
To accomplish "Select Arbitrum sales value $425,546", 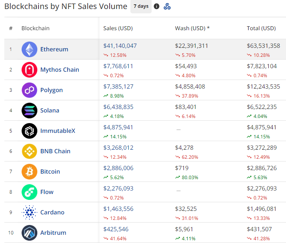I will [116, 229].
